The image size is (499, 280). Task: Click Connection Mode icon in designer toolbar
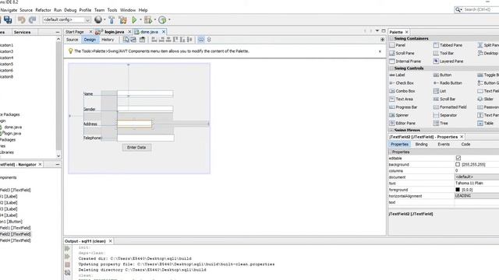pos(133,40)
